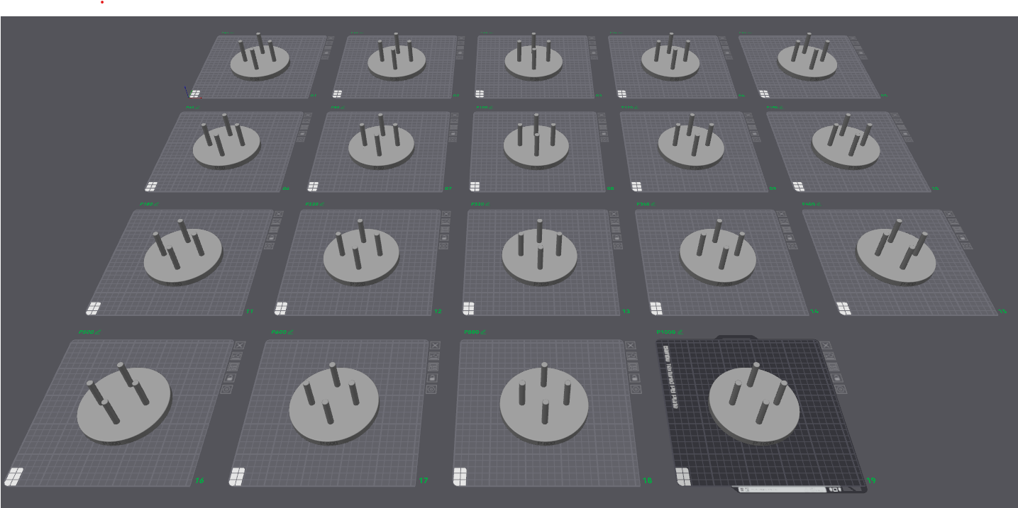The width and height of the screenshot is (1018, 508).
Task: Remove plate 14 with its X icon
Action: [x=782, y=213]
